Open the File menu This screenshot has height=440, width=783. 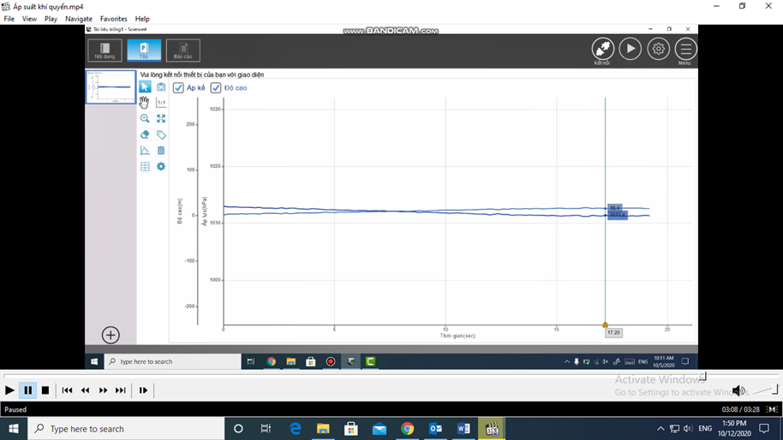(9, 19)
